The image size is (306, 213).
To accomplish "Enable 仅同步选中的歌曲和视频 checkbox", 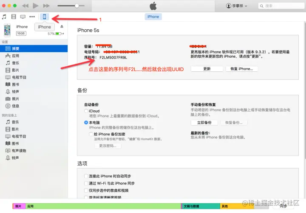I will coord(86,191).
